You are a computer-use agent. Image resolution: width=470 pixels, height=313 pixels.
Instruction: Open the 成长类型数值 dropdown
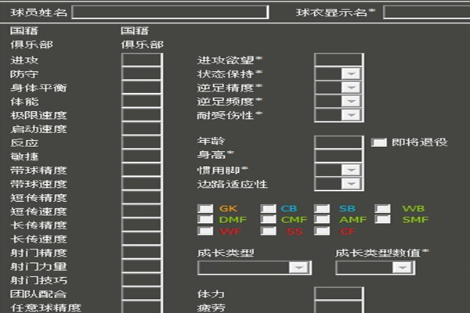tap(403, 268)
